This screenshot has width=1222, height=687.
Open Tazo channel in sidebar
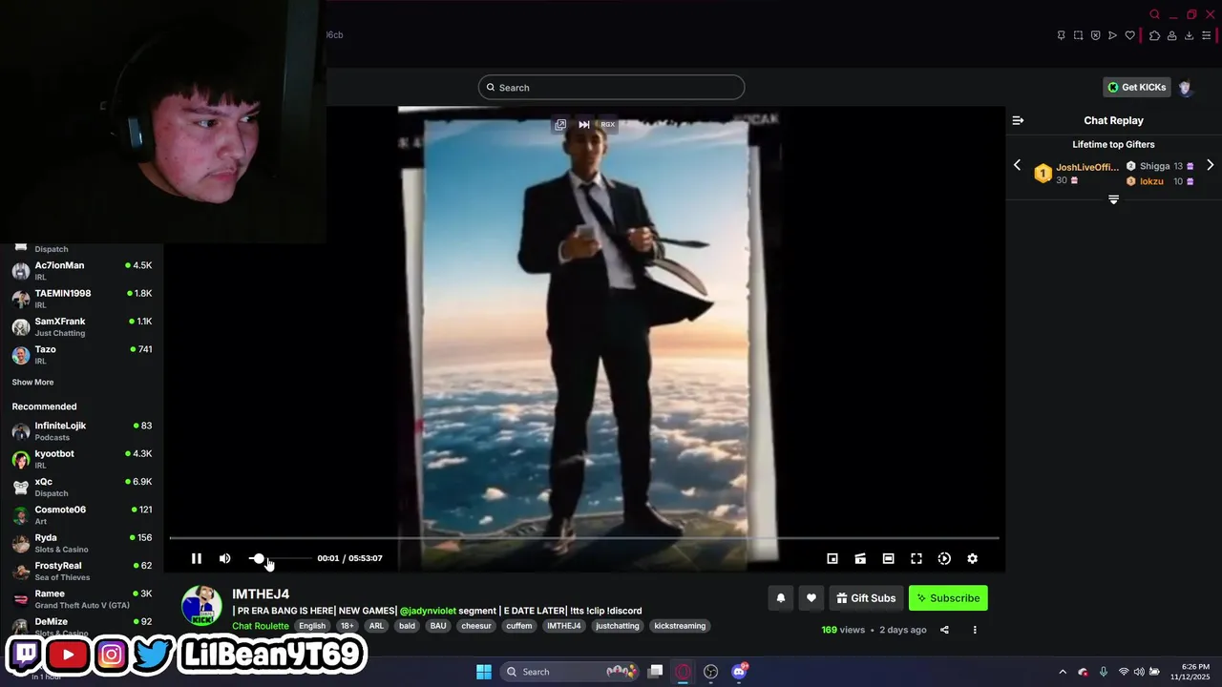[x=82, y=355]
